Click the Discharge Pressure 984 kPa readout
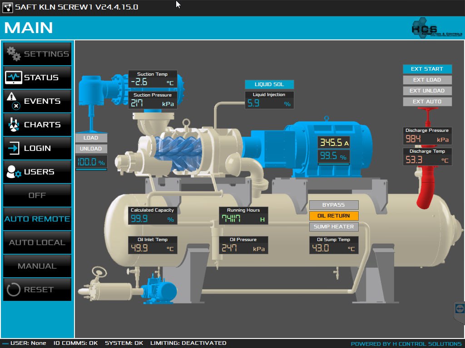Screen dimensions: 465x348 point(427,135)
